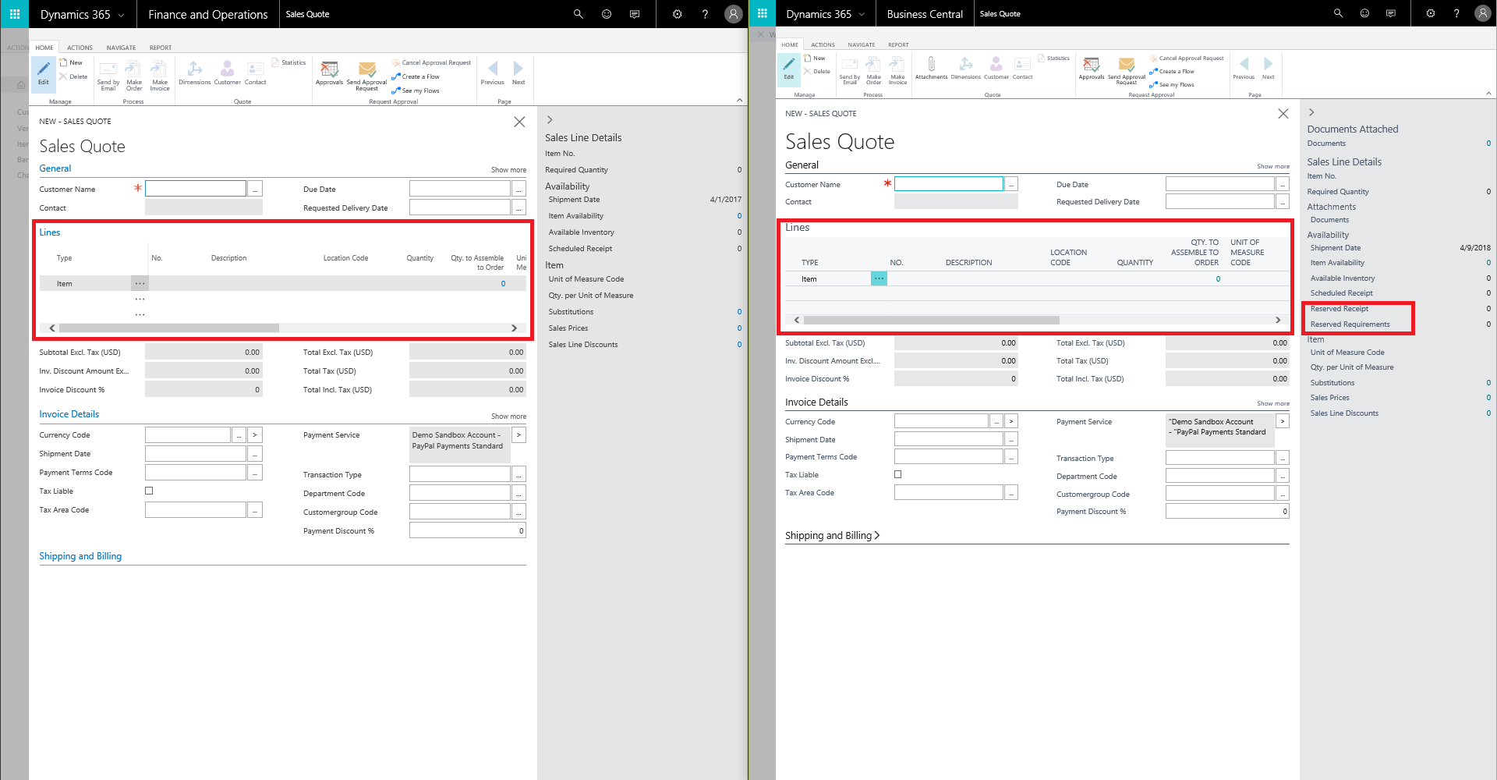Open app launcher in Business Central window
Screen dimensions: 1497x780
pyautogui.click(x=762, y=13)
